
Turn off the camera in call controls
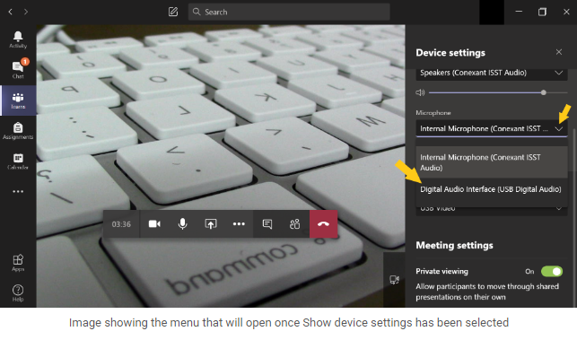tap(154, 224)
